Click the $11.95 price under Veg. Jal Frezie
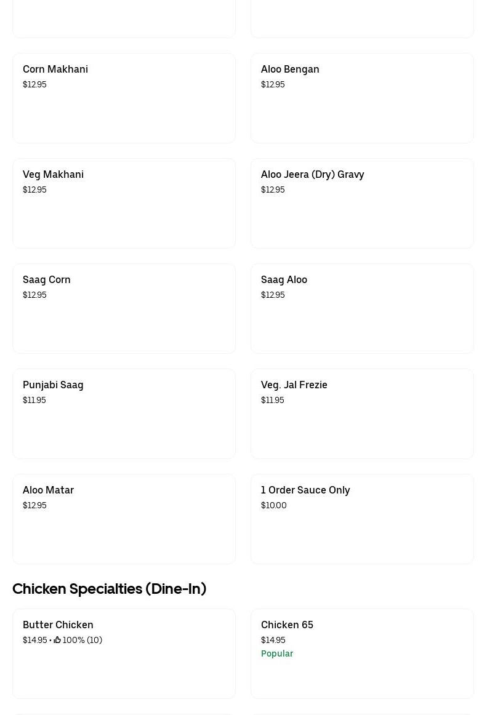 (273, 400)
